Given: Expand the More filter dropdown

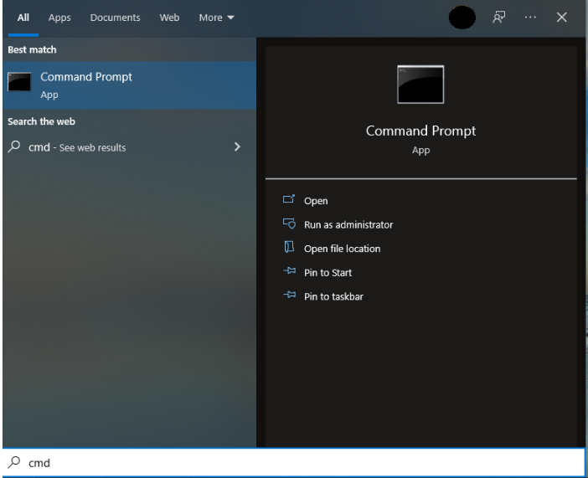Looking at the screenshot, I should 216,18.
